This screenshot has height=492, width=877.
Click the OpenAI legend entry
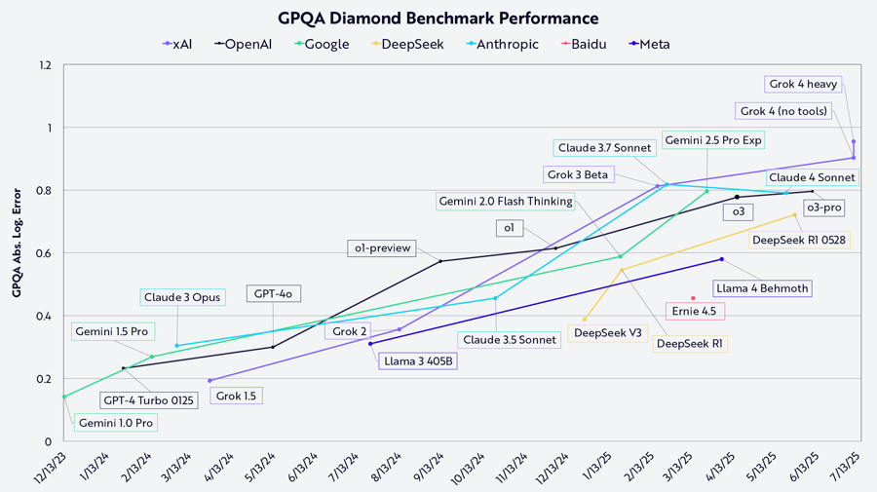[x=244, y=44]
